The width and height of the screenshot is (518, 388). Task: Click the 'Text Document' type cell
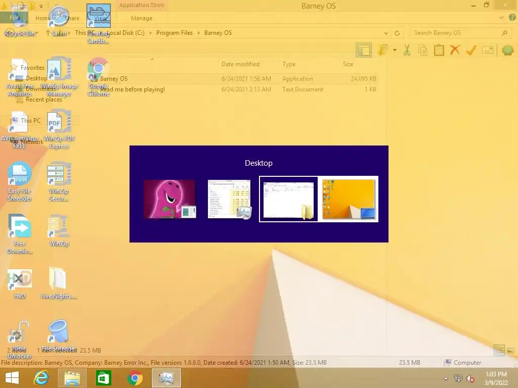[x=303, y=89]
